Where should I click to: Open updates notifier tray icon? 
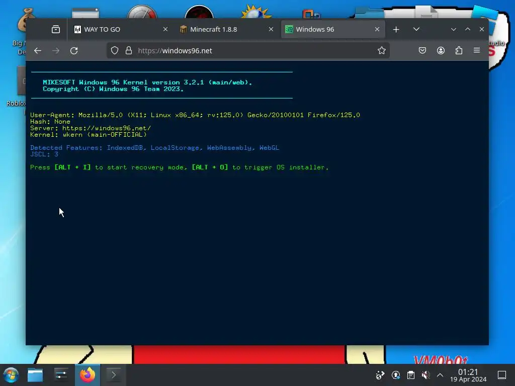pyautogui.click(x=396, y=375)
